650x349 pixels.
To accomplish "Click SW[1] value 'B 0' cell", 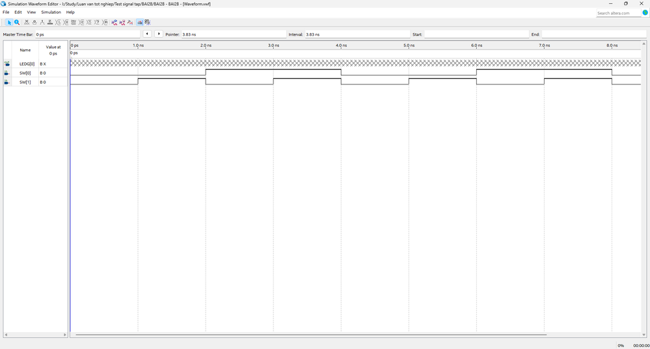I will click(x=53, y=82).
